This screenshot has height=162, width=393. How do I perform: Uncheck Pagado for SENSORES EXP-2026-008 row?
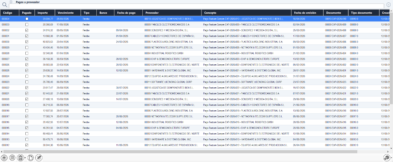(x=27, y=30)
